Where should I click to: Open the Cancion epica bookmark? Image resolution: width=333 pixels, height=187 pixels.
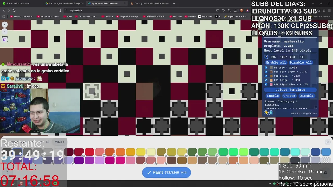(x=86, y=16)
